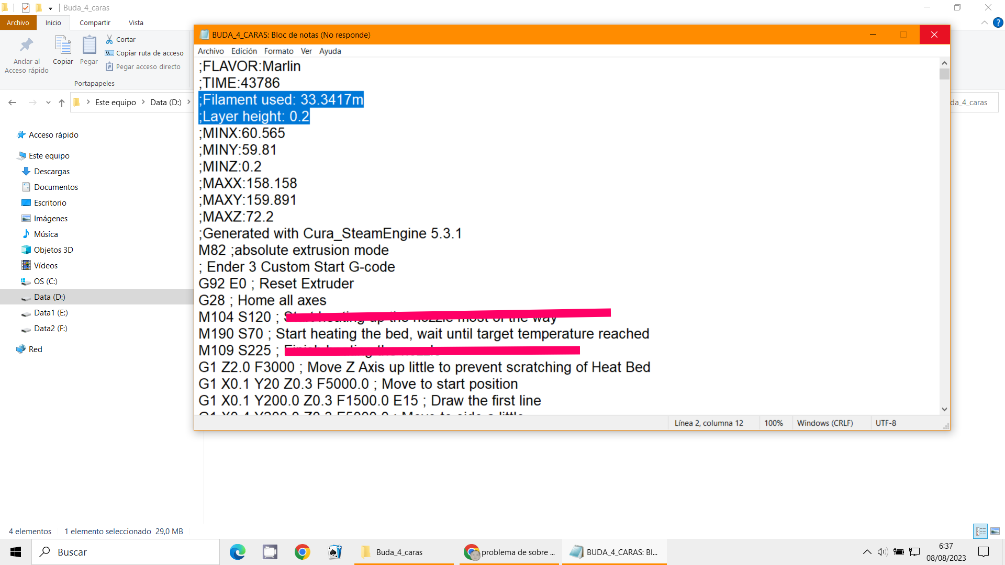
Task: Click the up-folder arrow in Explorer
Action: click(x=62, y=103)
